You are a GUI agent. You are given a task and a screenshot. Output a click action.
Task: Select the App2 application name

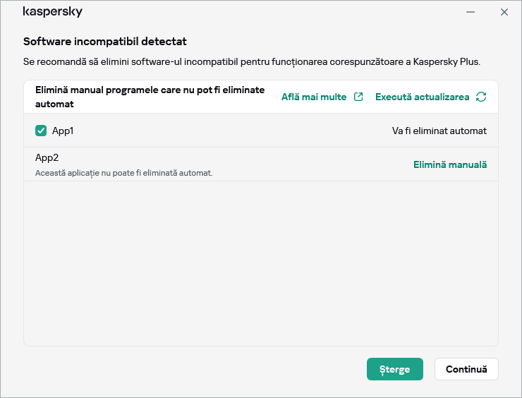point(46,157)
